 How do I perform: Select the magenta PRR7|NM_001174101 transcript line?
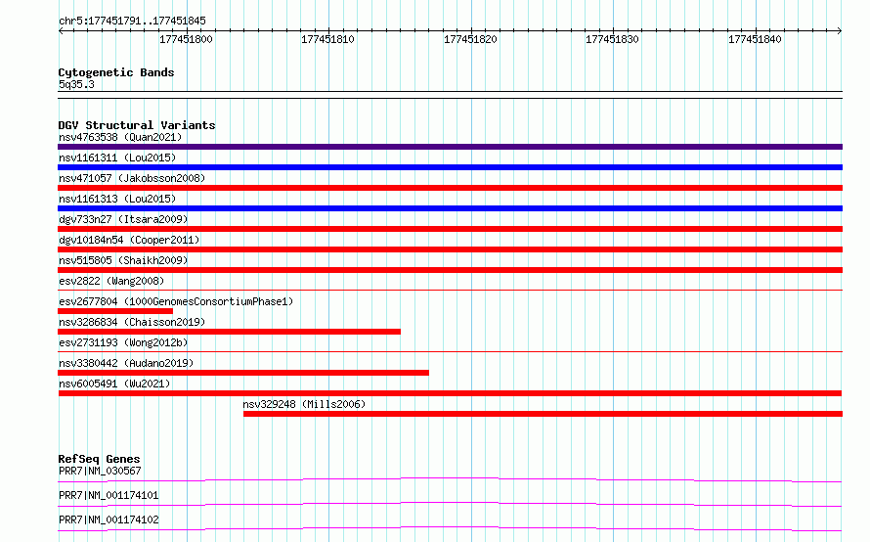450,504
